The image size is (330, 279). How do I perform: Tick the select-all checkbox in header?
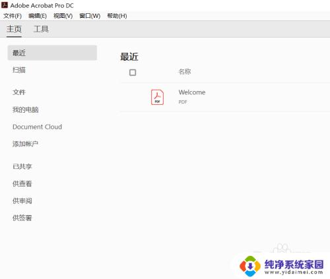point(133,73)
